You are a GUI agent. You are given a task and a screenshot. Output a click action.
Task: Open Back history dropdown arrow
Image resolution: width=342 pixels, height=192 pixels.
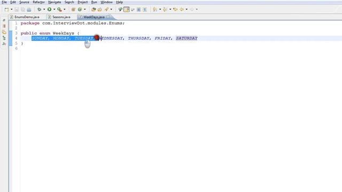coord(186,10)
